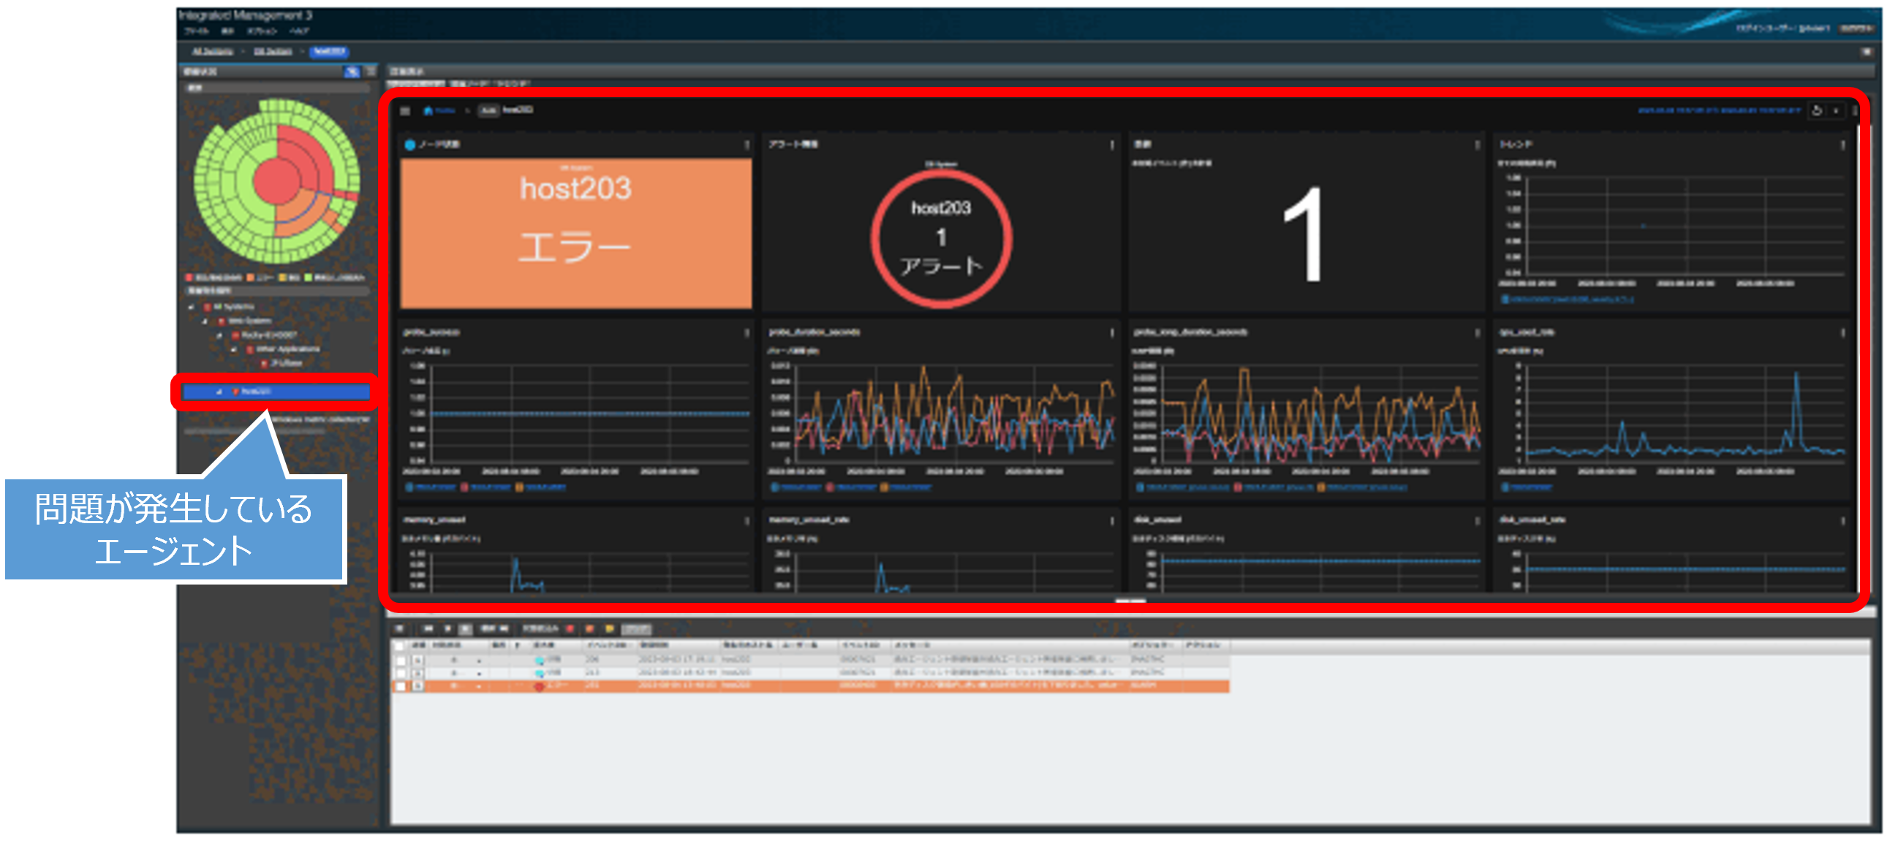This screenshot has height=841, width=1890.
Task: Click the host203 alert circle
Action: point(941,238)
